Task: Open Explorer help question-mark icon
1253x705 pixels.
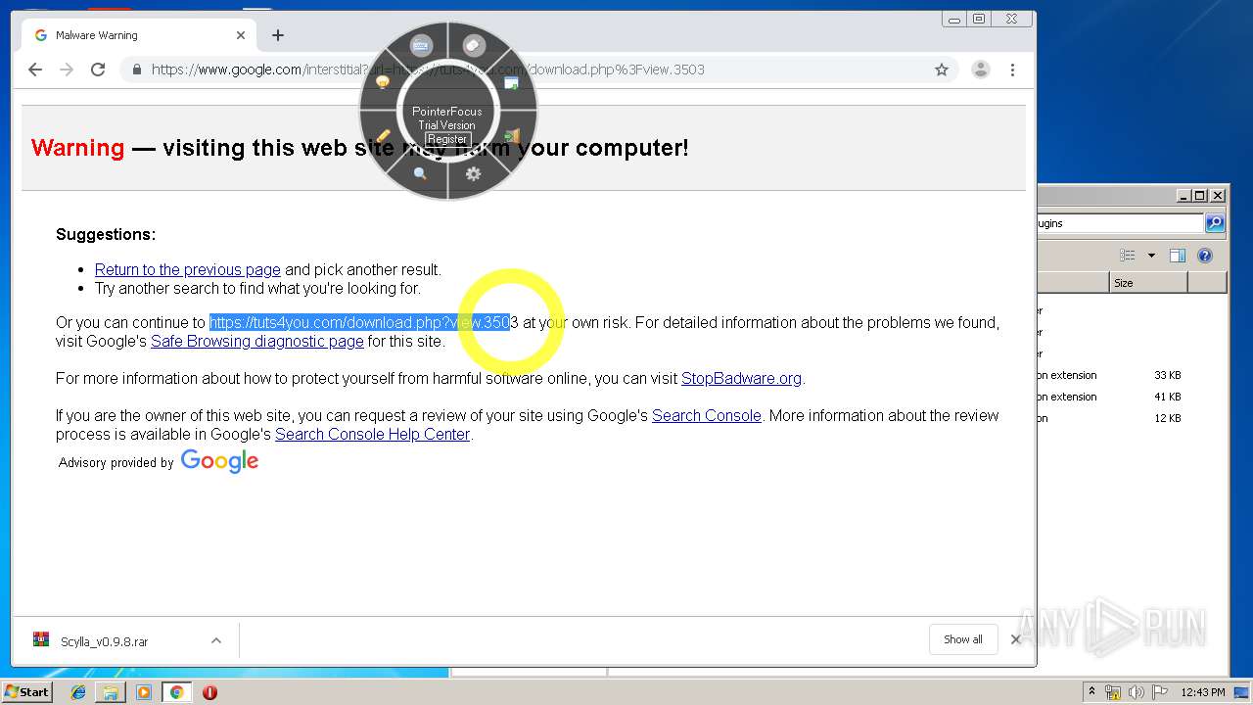Action: point(1205,256)
